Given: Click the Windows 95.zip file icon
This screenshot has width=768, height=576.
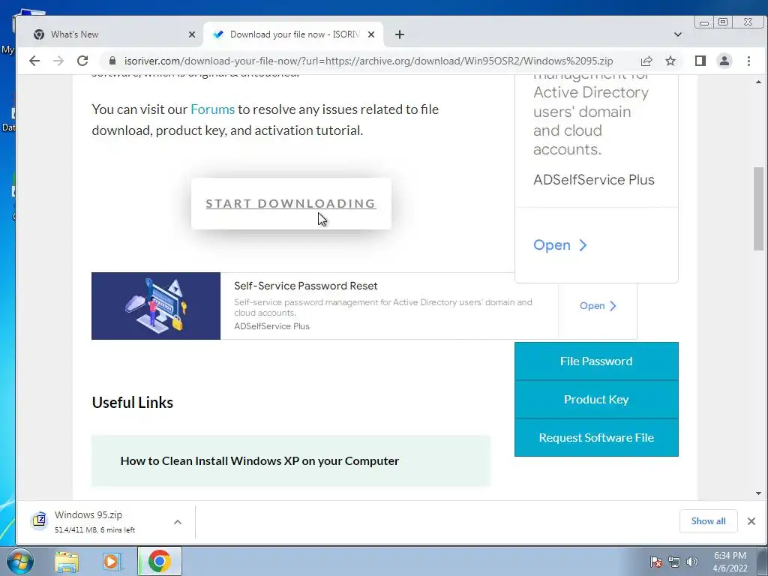Looking at the screenshot, I should tap(39, 520).
